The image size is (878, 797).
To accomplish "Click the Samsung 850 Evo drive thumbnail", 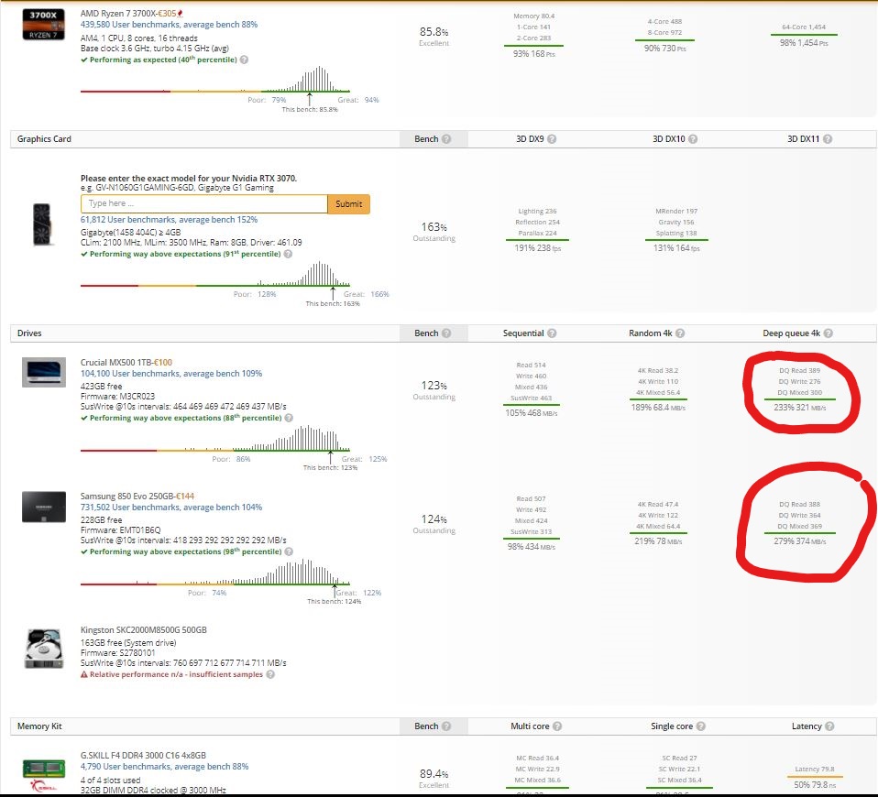I will [x=43, y=507].
